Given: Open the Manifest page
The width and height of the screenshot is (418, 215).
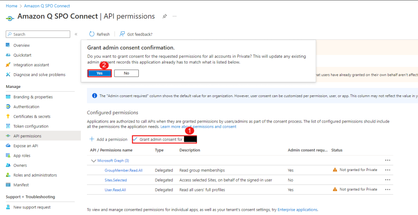Looking at the screenshot, I should click(x=21, y=185).
